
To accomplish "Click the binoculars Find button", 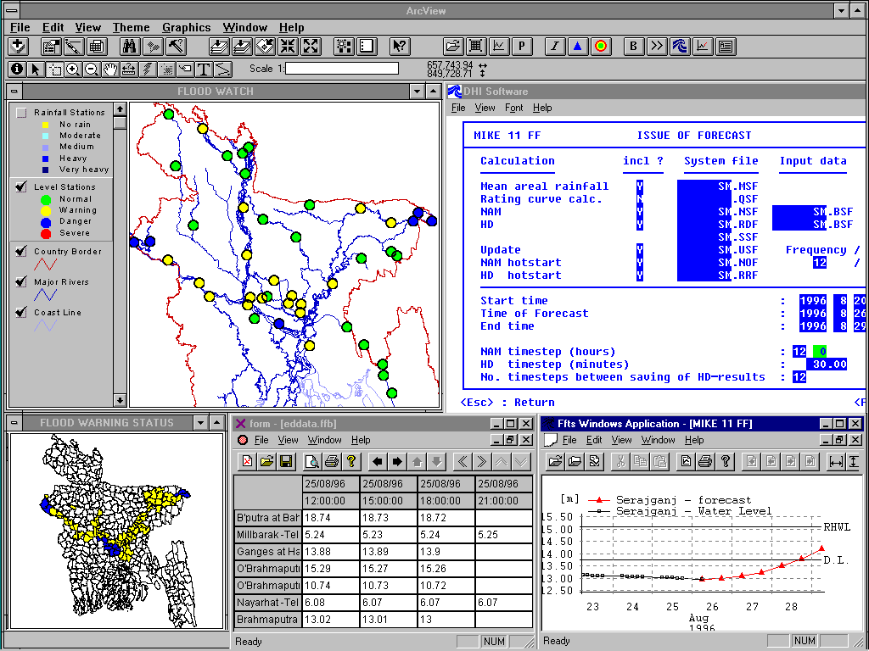I will pos(130,47).
